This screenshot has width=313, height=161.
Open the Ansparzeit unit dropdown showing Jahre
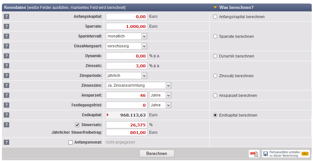(x=160, y=95)
